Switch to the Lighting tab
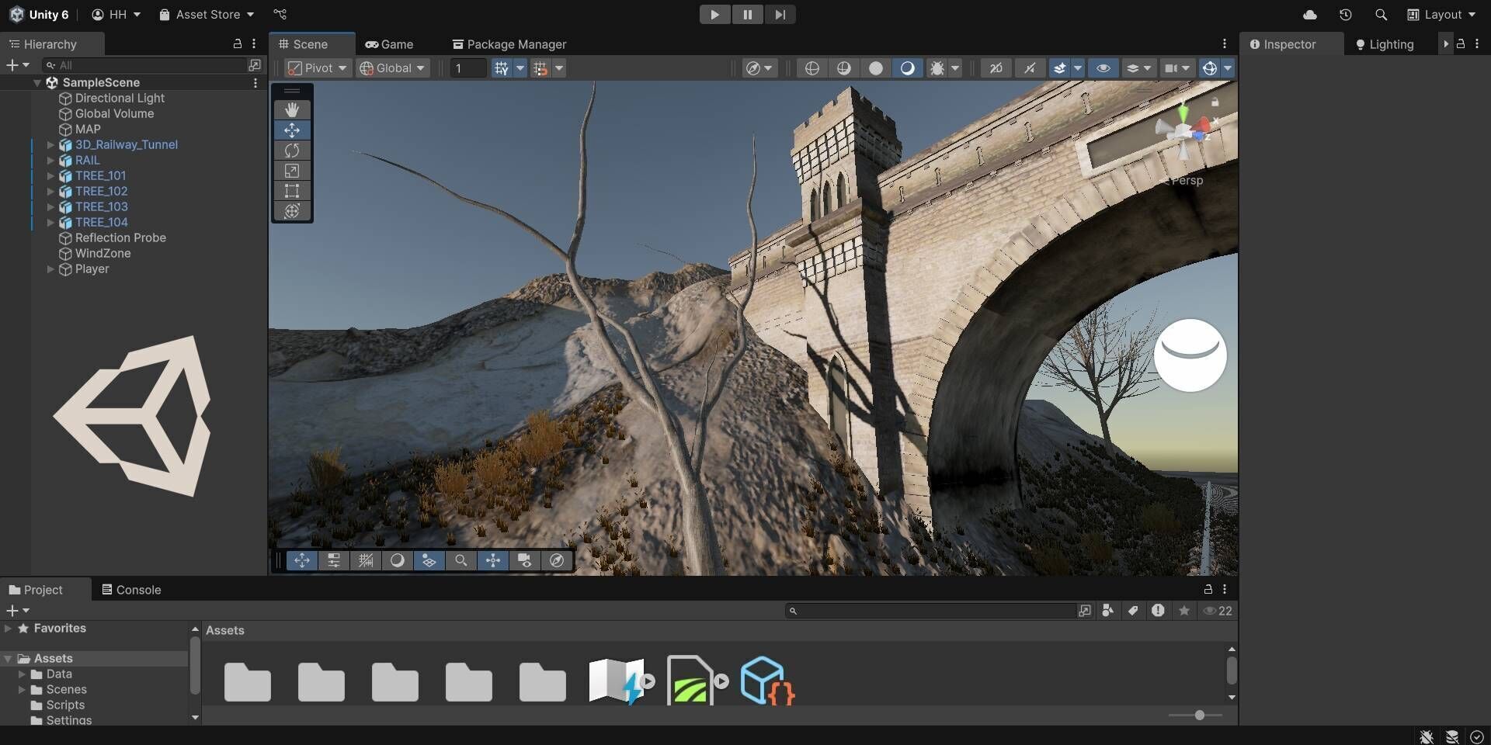This screenshot has height=745, width=1491. pos(1385,44)
